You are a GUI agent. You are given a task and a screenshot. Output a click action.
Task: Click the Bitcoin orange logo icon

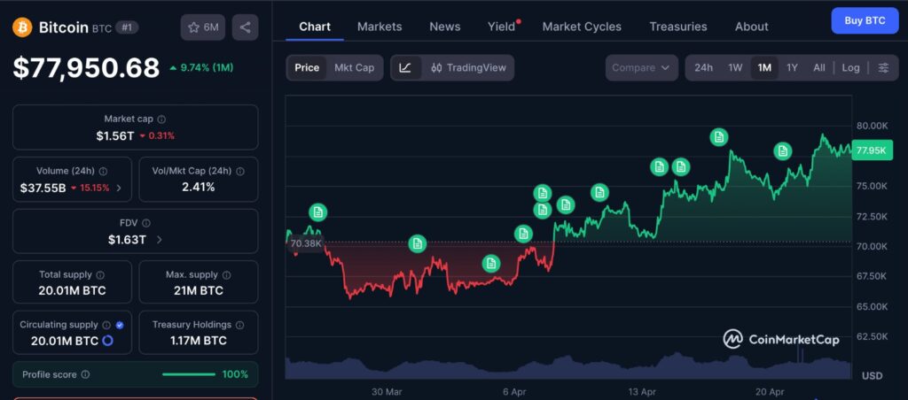point(22,27)
